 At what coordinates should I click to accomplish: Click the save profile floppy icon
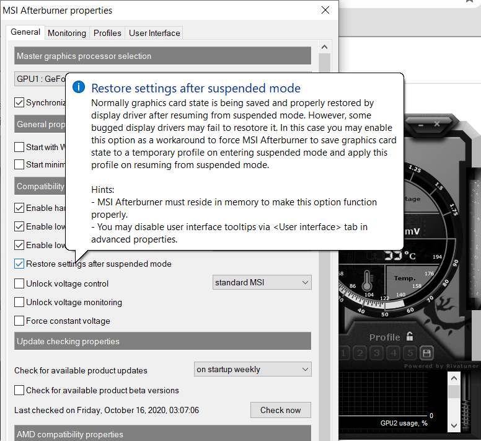(426, 353)
